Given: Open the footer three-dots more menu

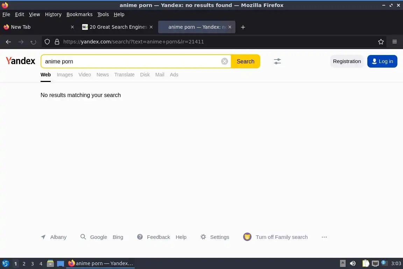Looking at the screenshot, I should (x=324, y=237).
